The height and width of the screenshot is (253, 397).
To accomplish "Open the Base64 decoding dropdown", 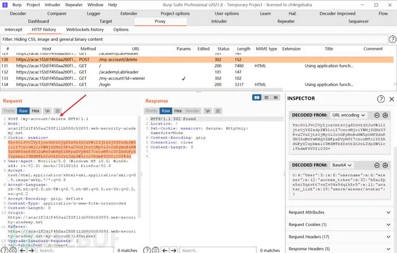I will [x=342, y=165].
